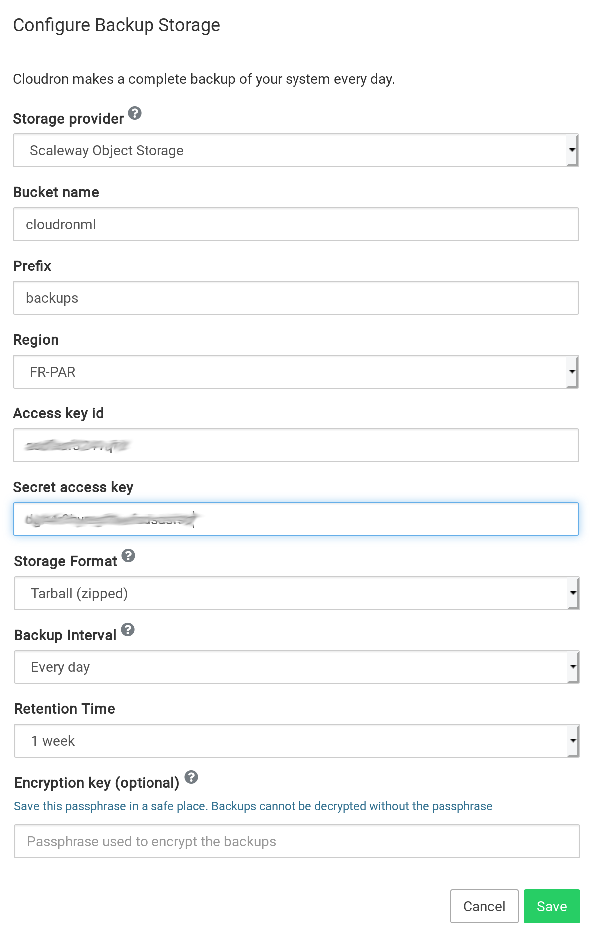Click the Backup Interval help icon
Image resolution: width=591 pixels, height=927 pixels.
[128, 630]
